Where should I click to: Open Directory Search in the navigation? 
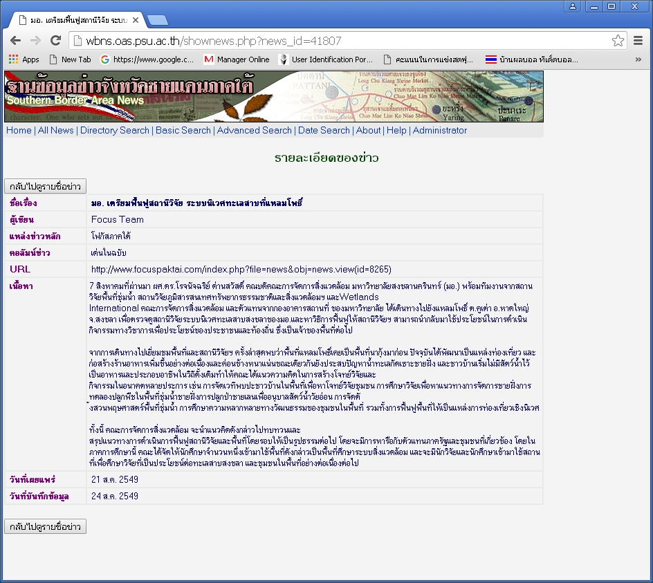(x=114, y=130)
